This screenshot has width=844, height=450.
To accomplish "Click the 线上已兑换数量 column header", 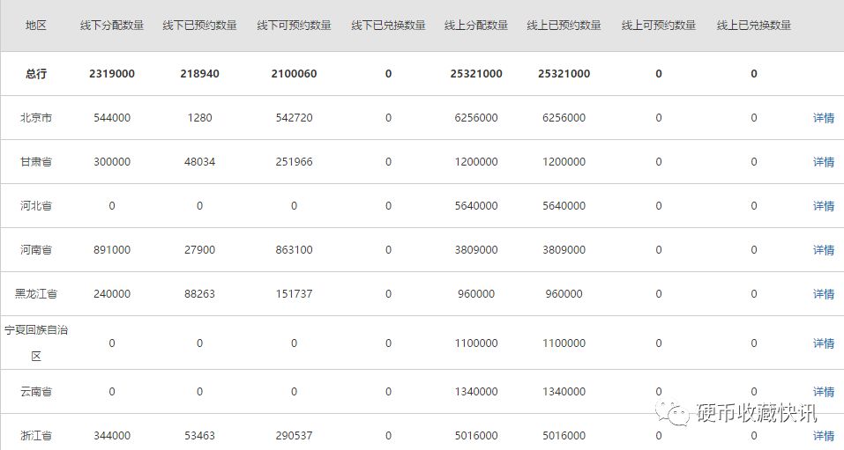I will click(x=753, y=26).
